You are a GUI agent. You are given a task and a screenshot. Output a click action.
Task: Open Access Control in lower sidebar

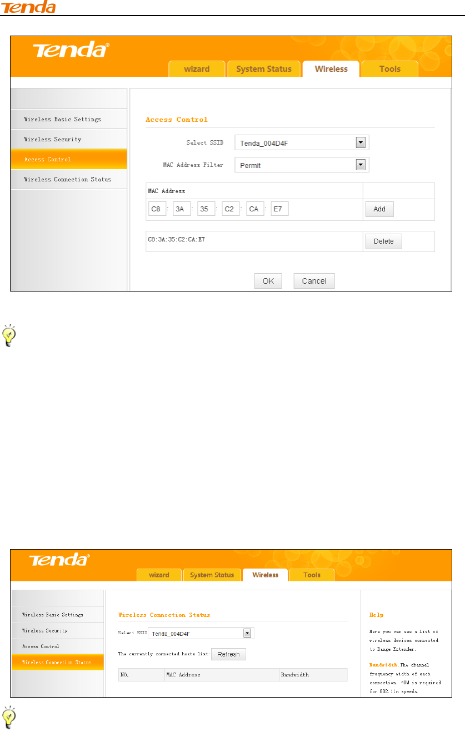click(x=57, y=646)
